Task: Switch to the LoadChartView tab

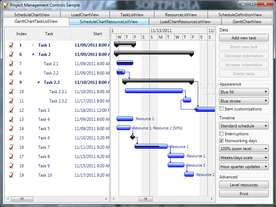Action: pos(85,14)
